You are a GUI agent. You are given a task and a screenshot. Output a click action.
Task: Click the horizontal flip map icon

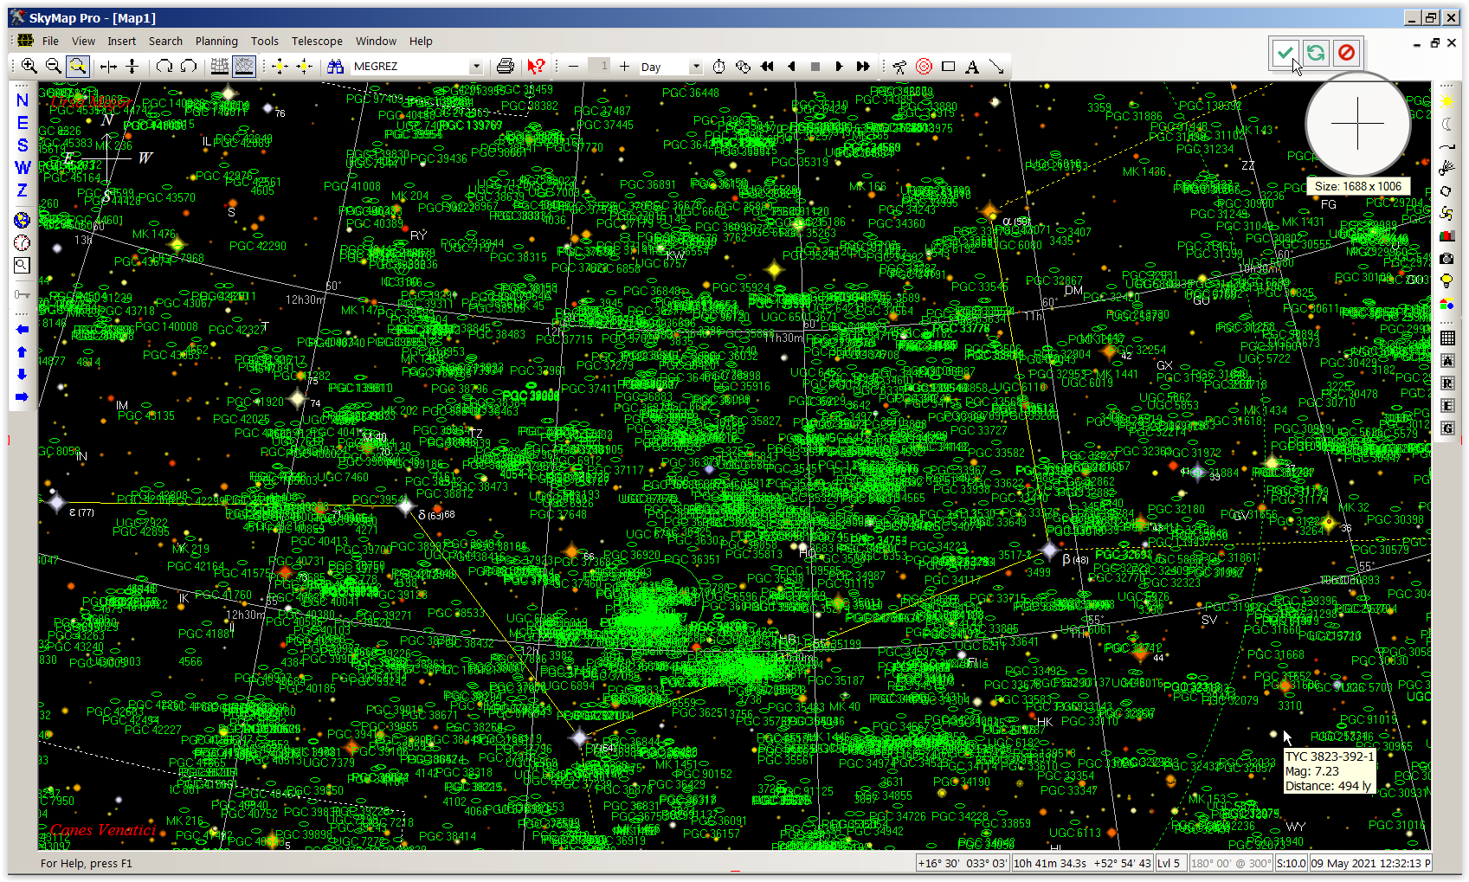tap(108, 67)
